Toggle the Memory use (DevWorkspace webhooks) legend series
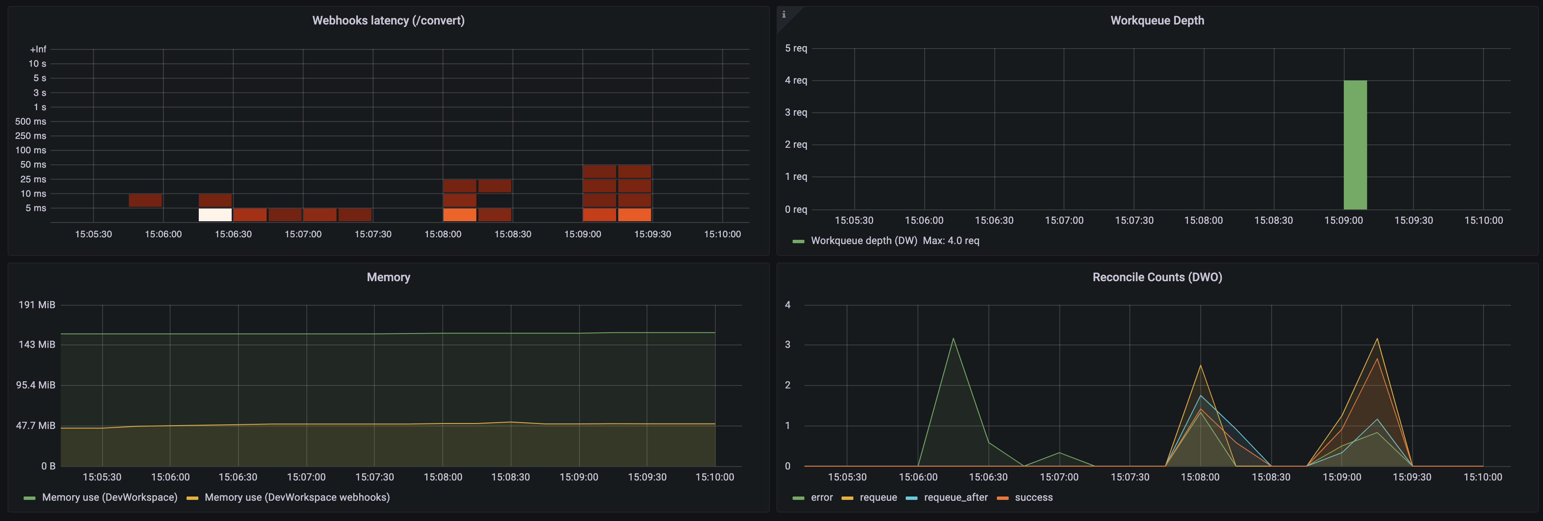Image resolution: width=1543 pixels, height=521 pixels. [x=297, y=497]
